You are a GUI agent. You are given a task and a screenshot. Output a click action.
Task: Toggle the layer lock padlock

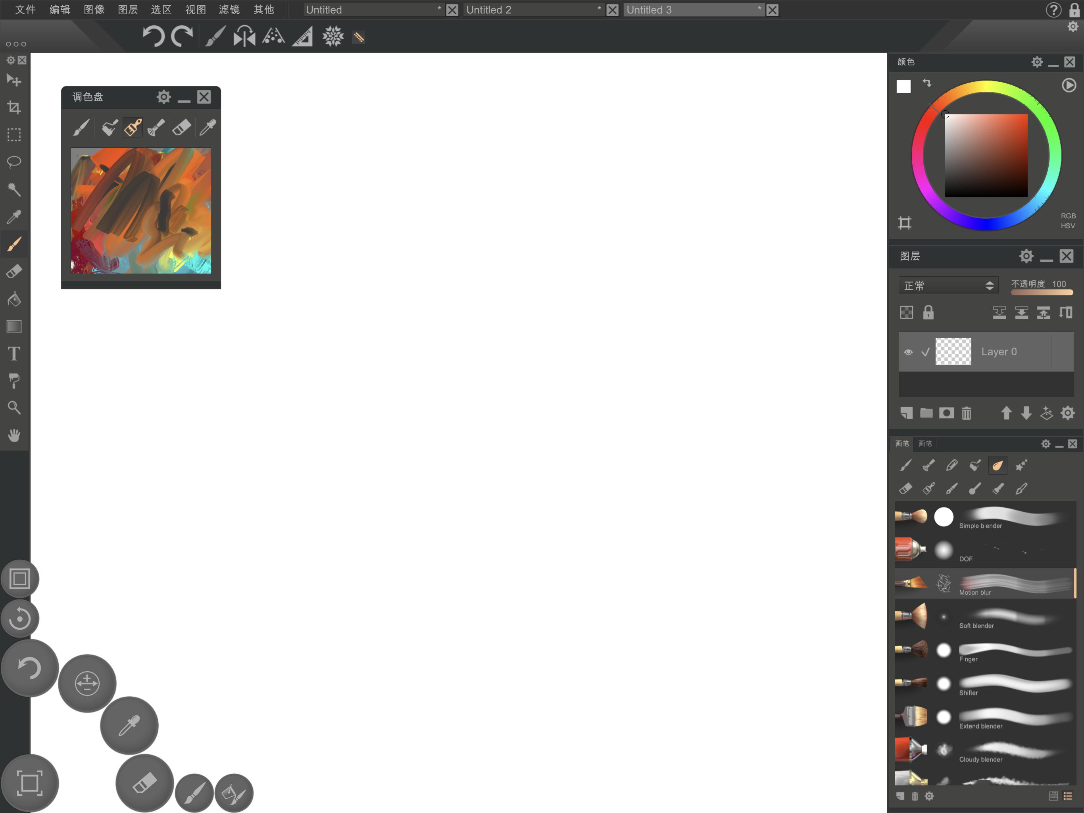(x=928, y=312)
